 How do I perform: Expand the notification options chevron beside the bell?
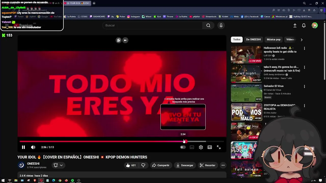click(x=61, y=165)
